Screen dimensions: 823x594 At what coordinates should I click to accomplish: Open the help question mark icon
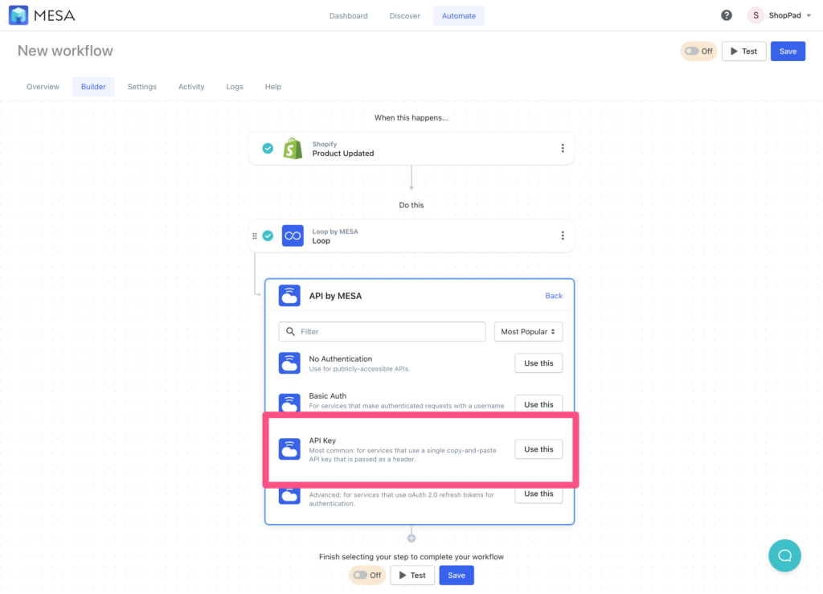[x=726, y=14]
